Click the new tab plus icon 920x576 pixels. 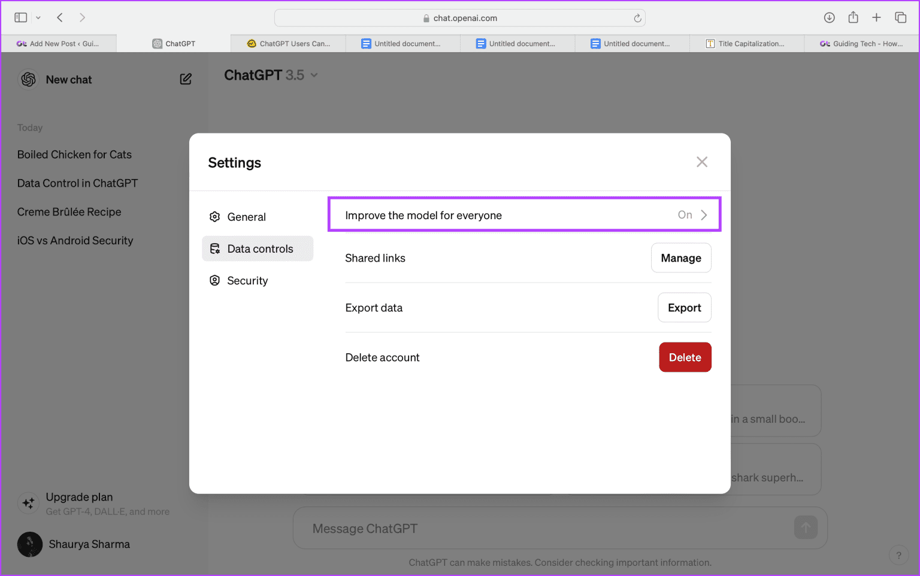click(x=876, y=17)
